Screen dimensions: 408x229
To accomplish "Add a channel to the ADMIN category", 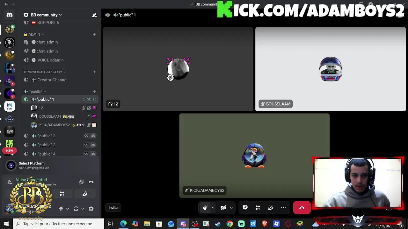I will click(94, 34).
